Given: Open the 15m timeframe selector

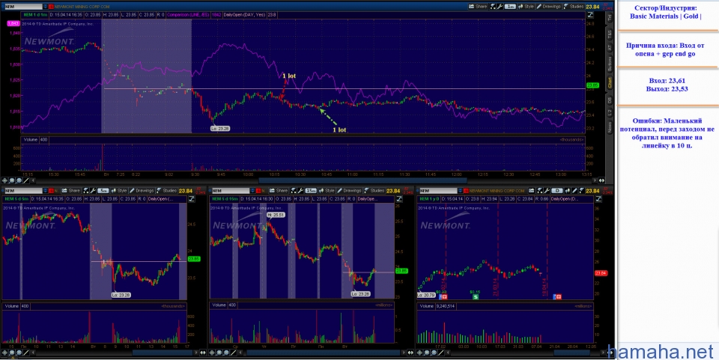Looking at the screenshot, I should coord(311,191).
